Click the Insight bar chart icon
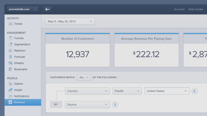The height and width of the screenshot is (116, 207). click(x=11, y=90)
